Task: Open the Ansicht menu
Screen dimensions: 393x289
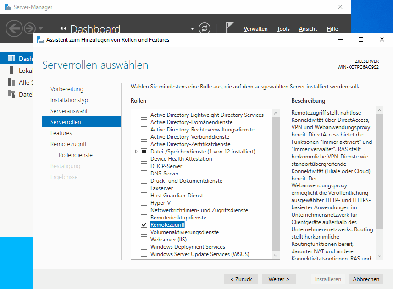Action: point(308,28)
